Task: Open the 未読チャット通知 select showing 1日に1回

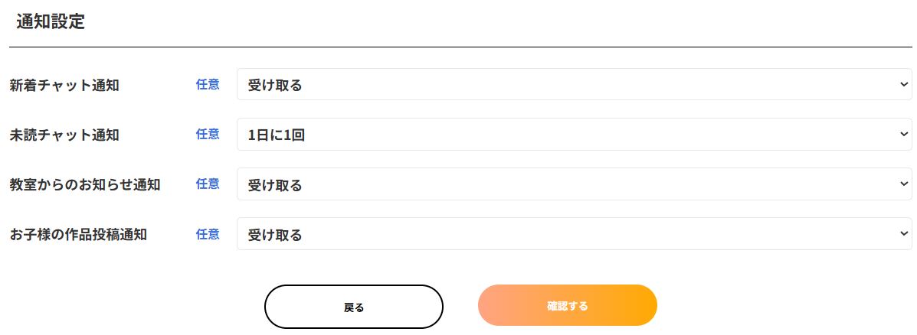Action: point(567,135)
